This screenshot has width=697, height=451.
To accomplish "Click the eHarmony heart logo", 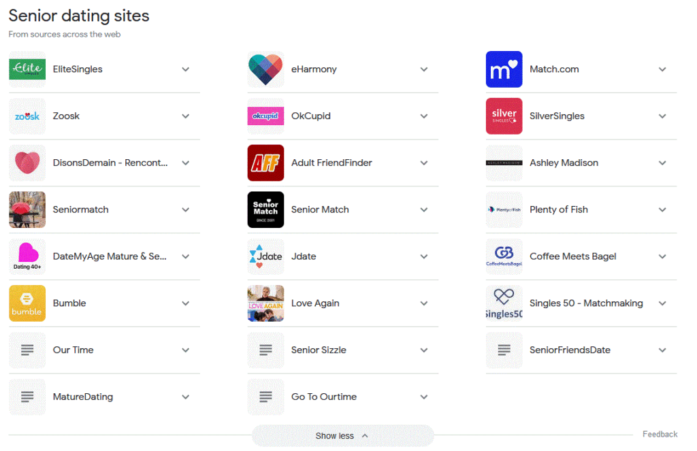I will pyautogui.click(x=265, y=69).
